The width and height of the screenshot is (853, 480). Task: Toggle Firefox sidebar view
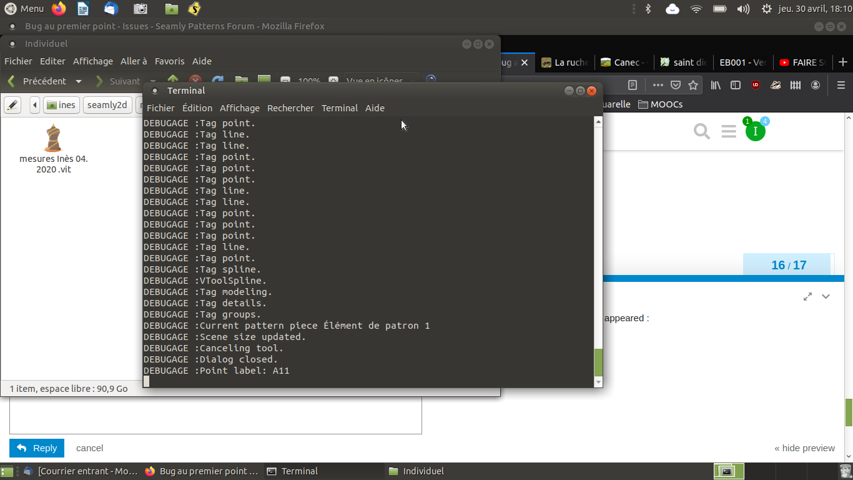click(x=736, y=85)
